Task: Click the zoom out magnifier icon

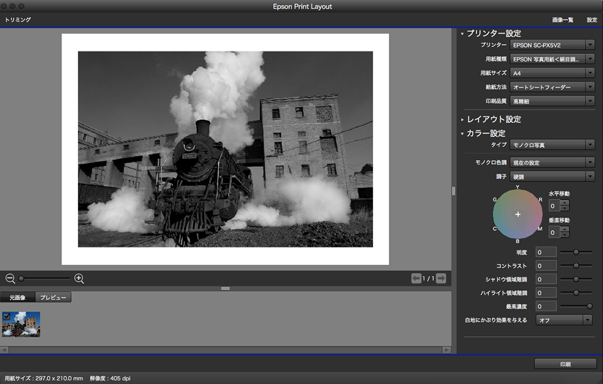Action: coord(10,279)
